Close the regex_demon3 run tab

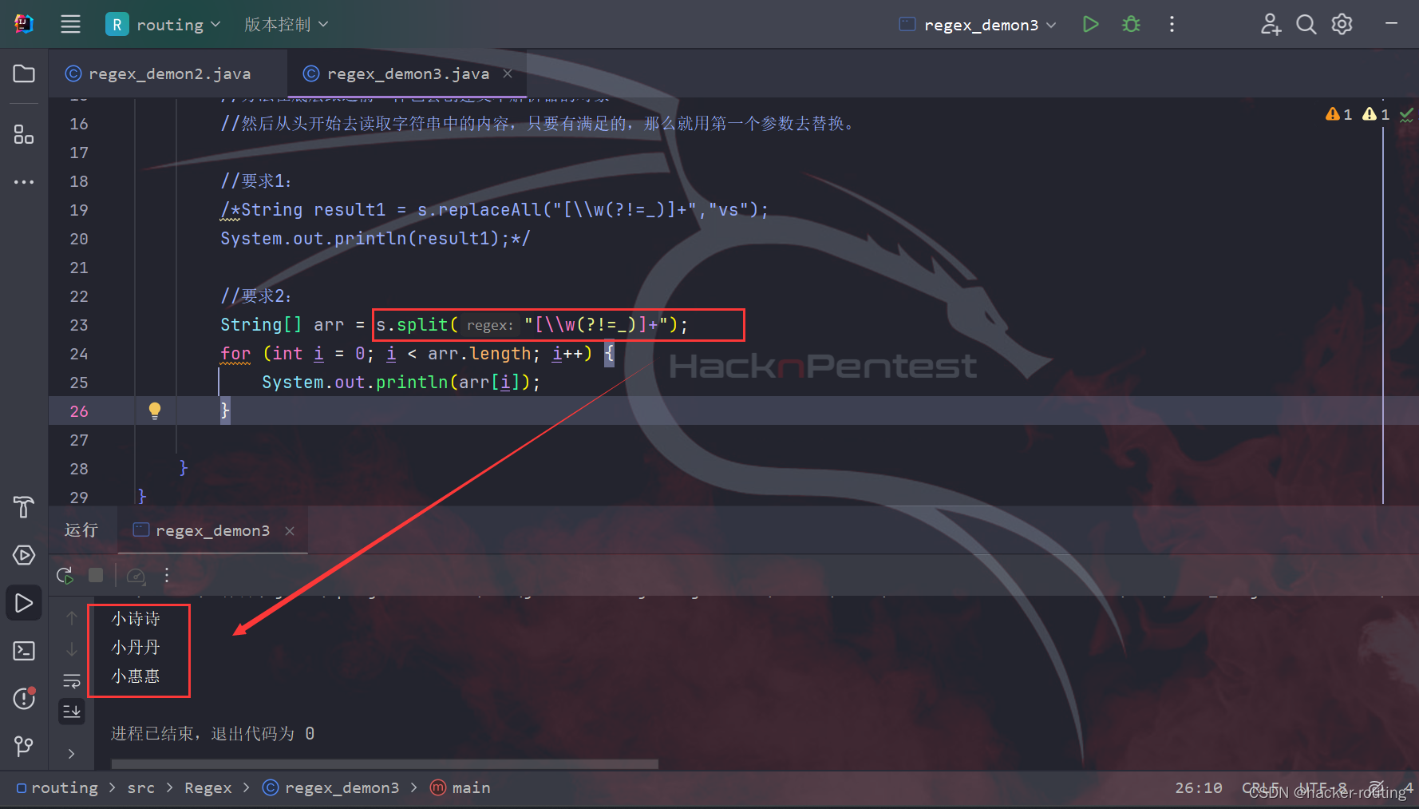click(x=290, y=531)
